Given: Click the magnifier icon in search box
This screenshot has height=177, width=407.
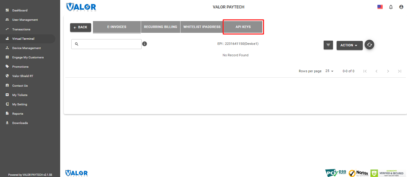Looking at the screenshot, I should click(x=76, y=44).
